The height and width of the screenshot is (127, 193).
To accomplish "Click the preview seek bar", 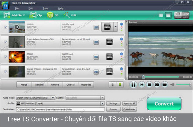I will 161,77.
